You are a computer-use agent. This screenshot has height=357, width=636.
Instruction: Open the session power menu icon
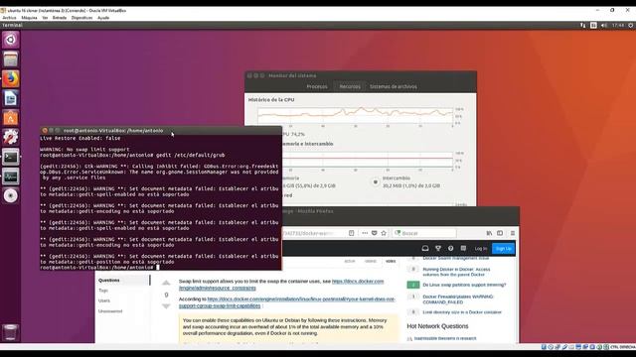pyautogui.click(x=631, y=25)
